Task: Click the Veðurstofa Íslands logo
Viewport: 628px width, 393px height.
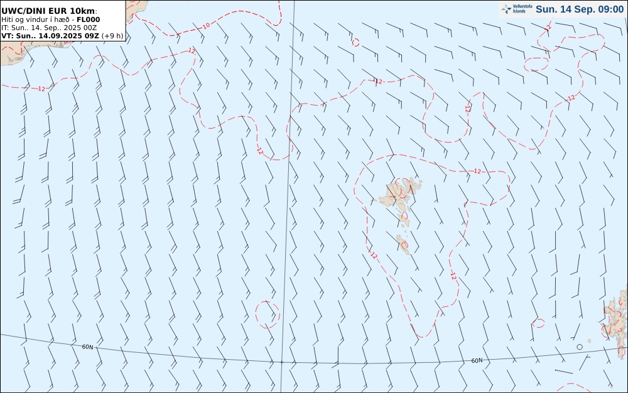Action: 517,9
